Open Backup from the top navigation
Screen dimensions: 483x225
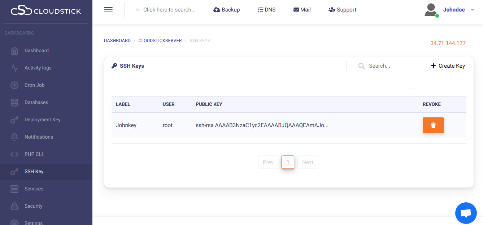pyautogui.click(x=227, y=10)
